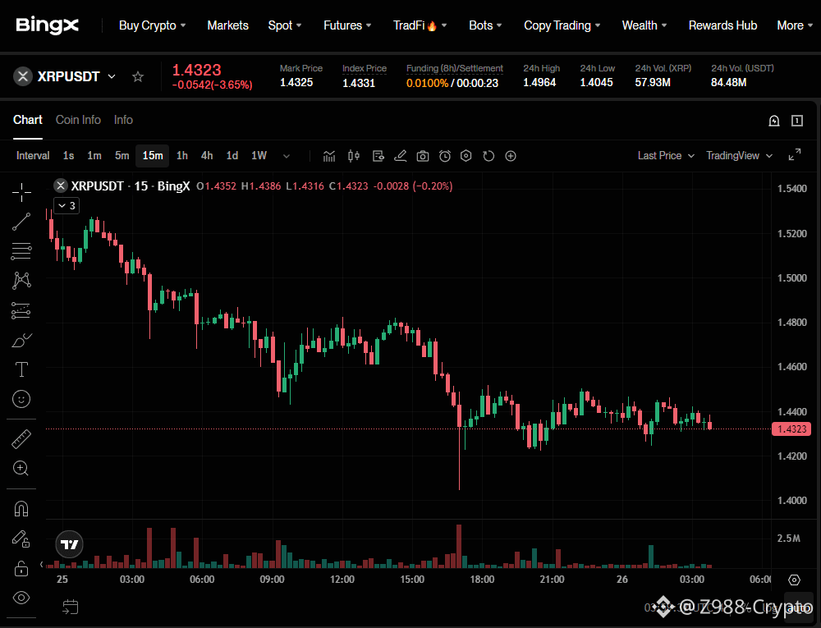Select the Chart tab
The height and width of the screenshot is (628, 821).
click(x=28, y=120)
